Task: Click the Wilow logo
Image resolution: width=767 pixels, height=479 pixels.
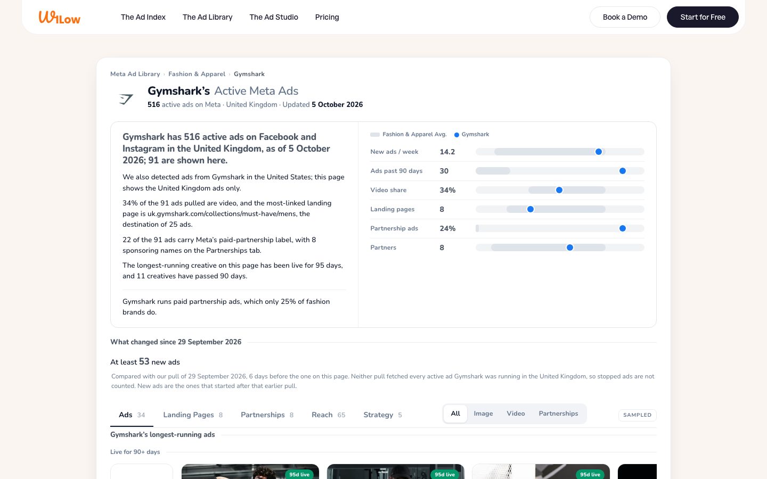Action: 60,17
